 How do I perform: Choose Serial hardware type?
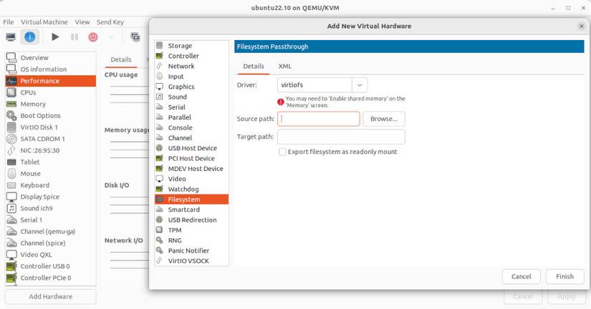(x=191, y=107)
